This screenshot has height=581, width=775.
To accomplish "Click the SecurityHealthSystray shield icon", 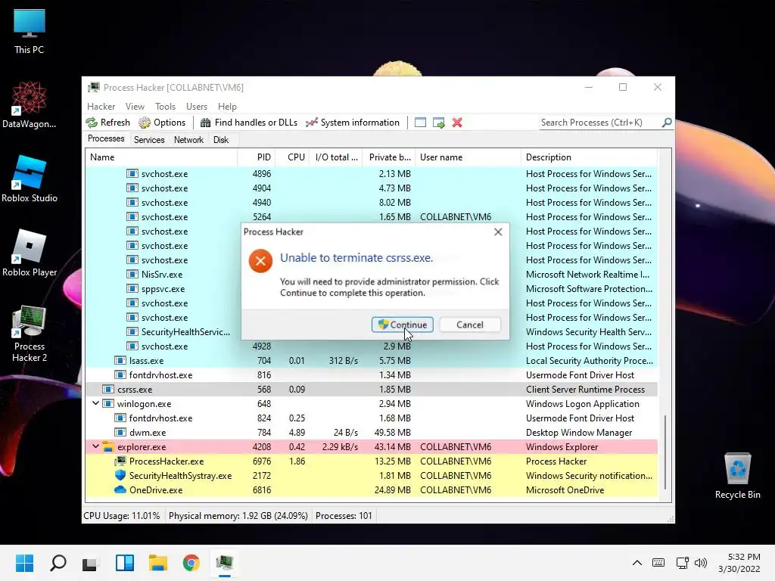I will click(x=120, y=475).
